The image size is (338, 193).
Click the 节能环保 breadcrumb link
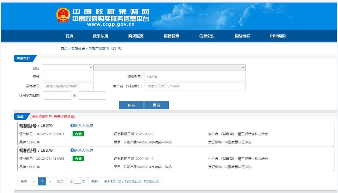[78, 48]
